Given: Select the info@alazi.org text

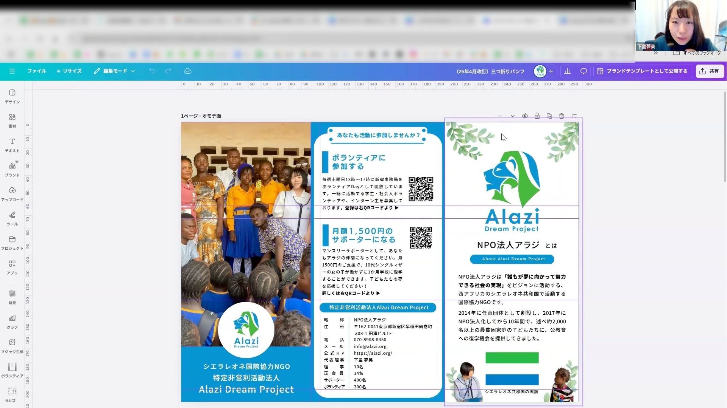Looking at the screenshot, I should coord(370,346).
